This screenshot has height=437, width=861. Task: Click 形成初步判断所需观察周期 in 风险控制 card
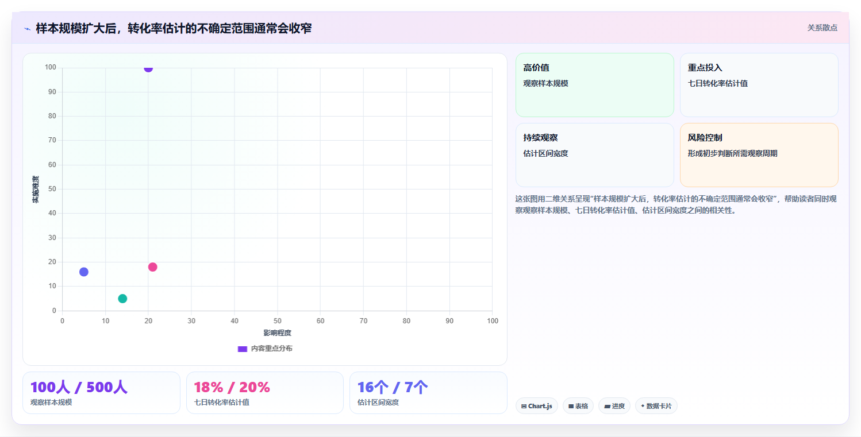[x=733, y=153]
